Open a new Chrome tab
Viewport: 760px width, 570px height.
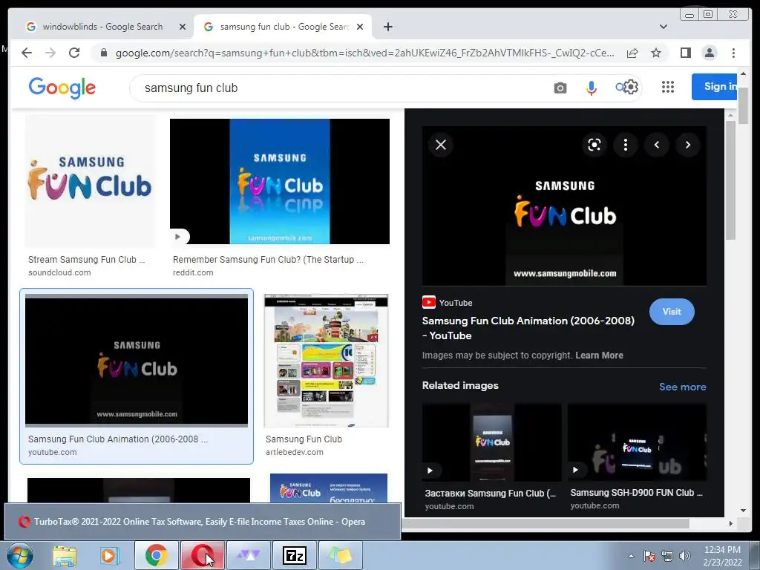tap(387, 27)
